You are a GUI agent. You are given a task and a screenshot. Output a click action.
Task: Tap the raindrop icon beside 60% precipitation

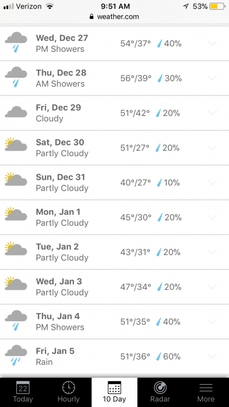point(159,357)
